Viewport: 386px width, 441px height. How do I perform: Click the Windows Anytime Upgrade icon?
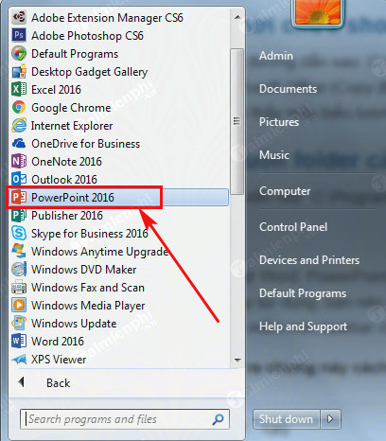[x=19, y=251]
